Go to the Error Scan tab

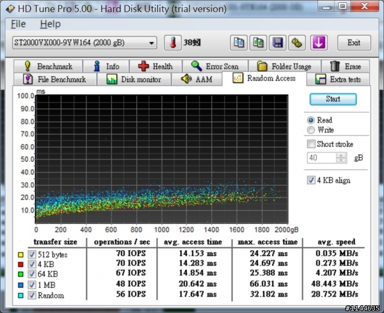pyautogui.click(x=215, y=66)
